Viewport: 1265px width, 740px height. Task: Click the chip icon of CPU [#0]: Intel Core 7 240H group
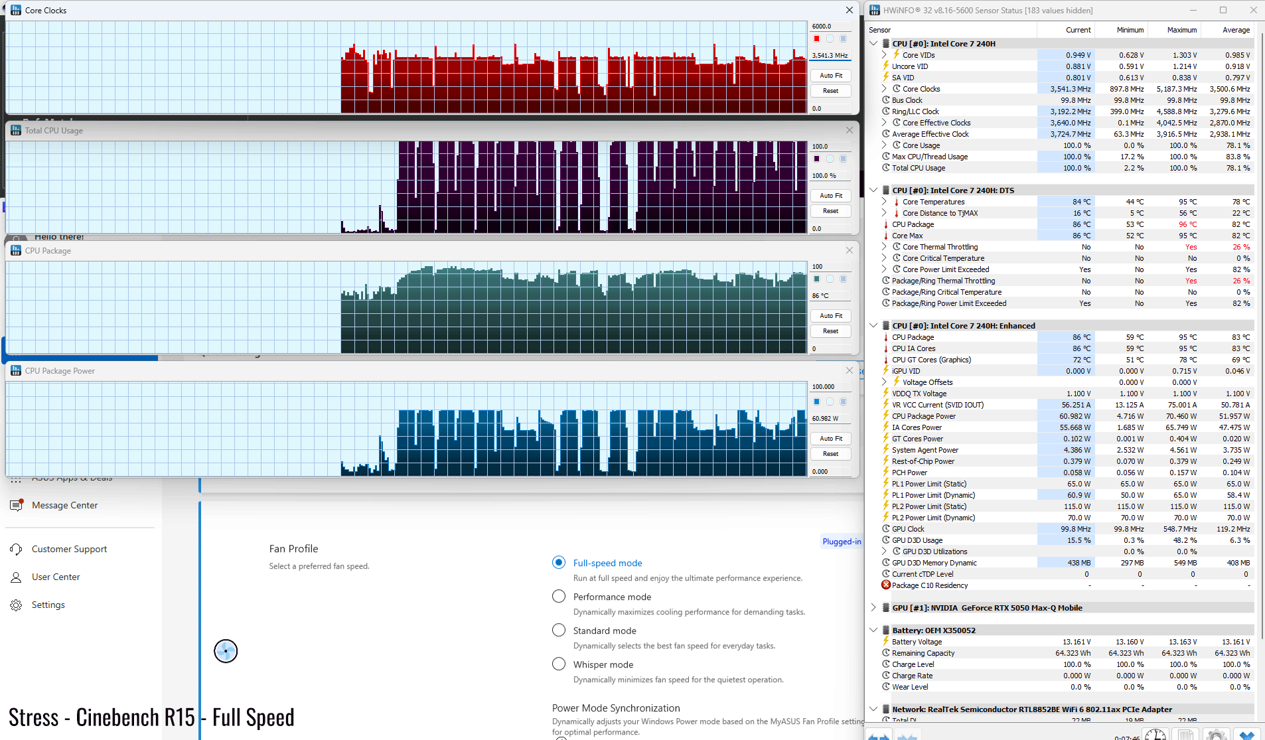(x=886, y=44)
